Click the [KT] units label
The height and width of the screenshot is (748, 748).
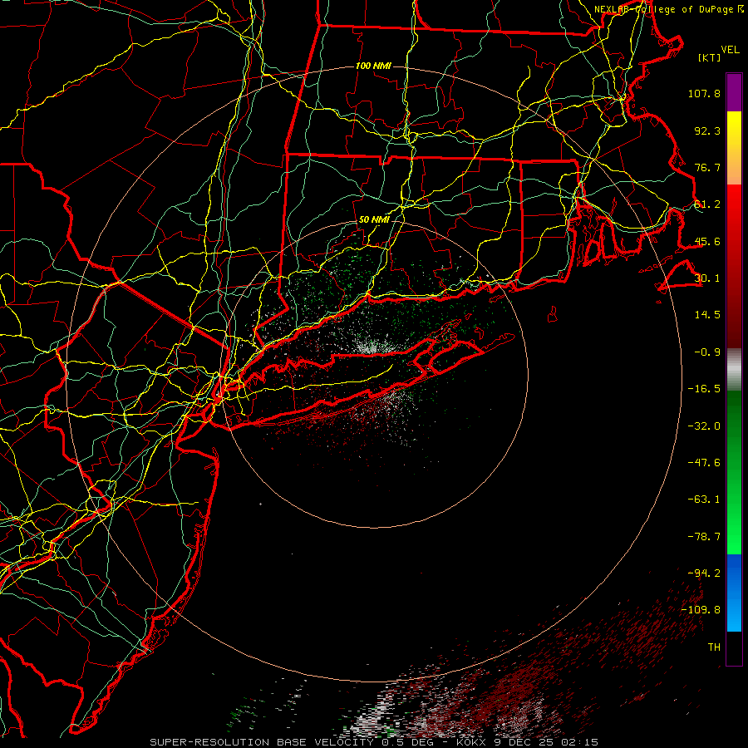click(710, 57)
